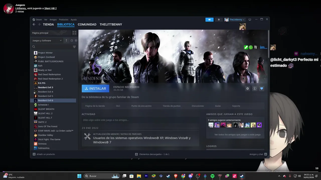Viewport: 321px width, 180px height.
Task: Open the notifications bell
Action: (219, 19)
